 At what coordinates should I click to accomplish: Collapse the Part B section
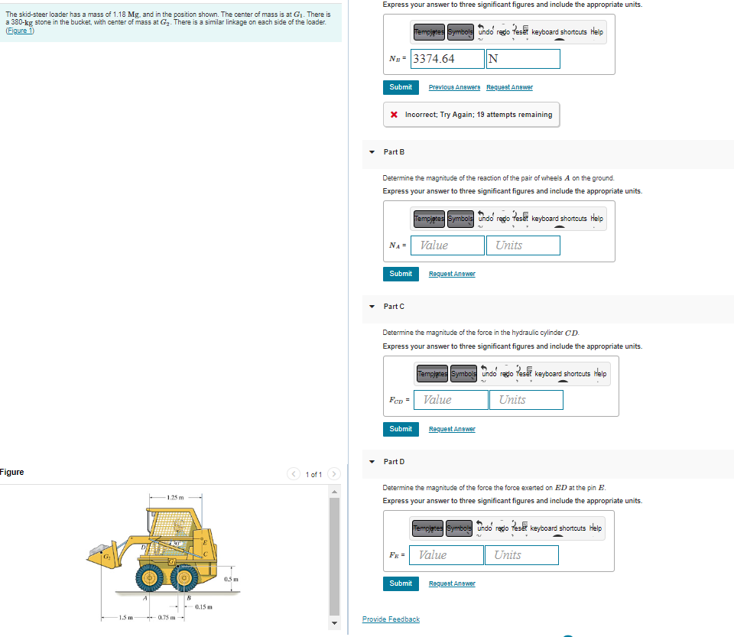(372, 152)
